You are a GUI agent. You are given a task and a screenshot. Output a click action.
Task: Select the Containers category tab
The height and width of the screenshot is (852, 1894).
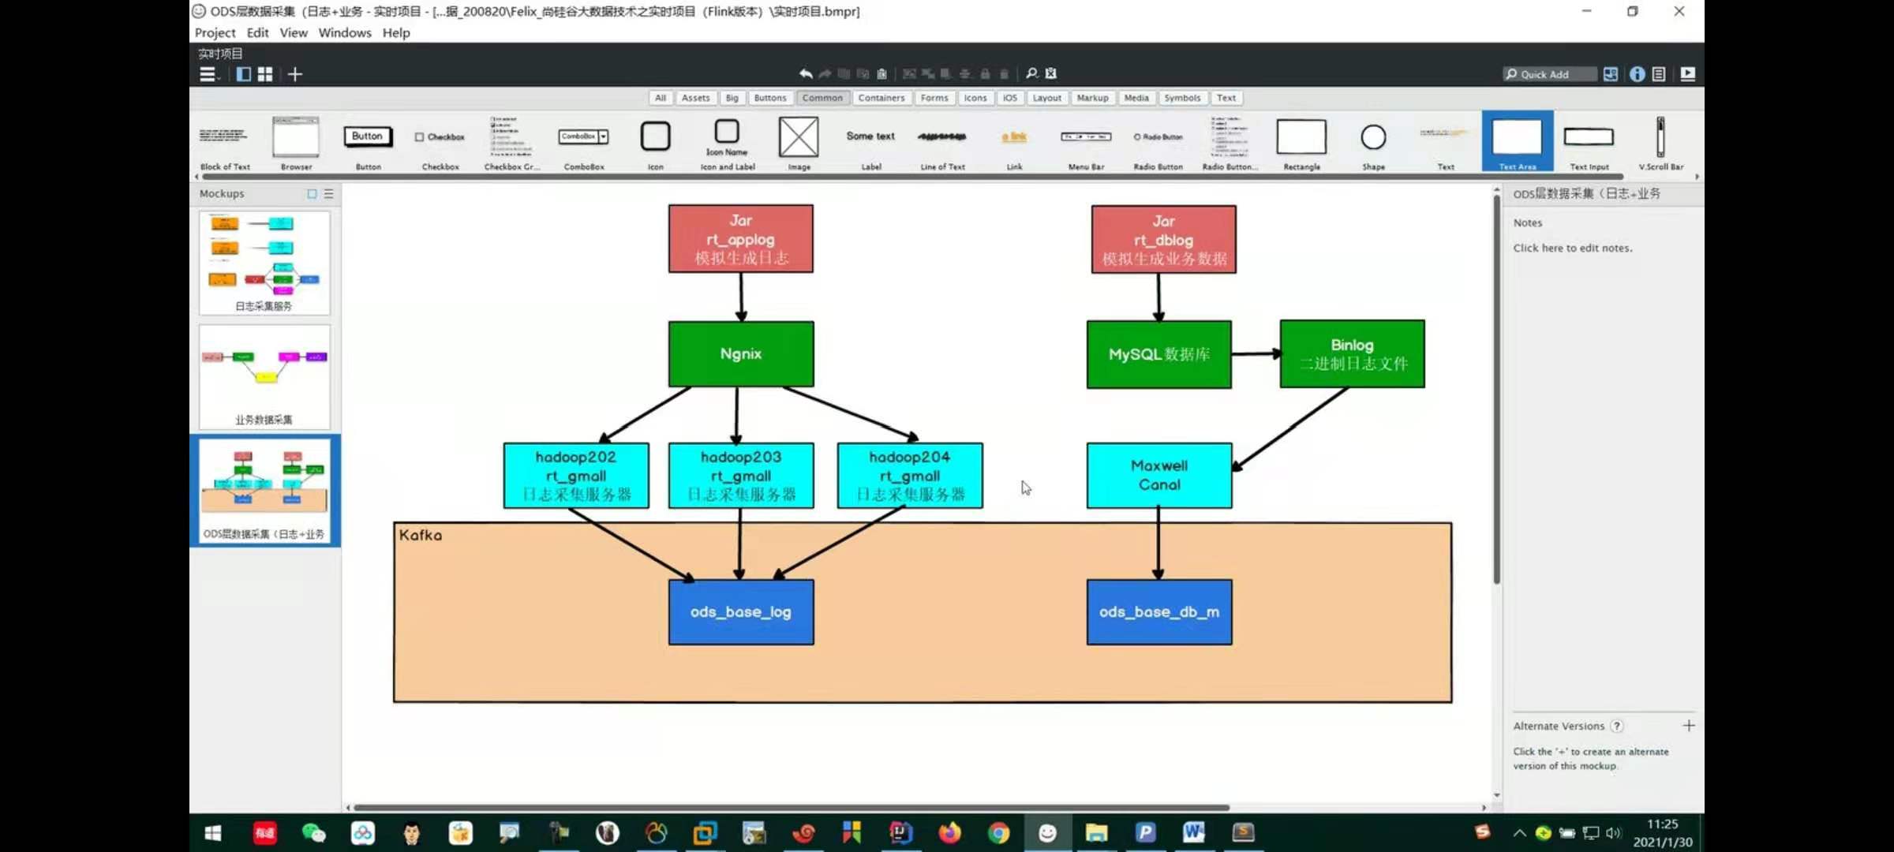pyautogui.click(x=881, y=98)
